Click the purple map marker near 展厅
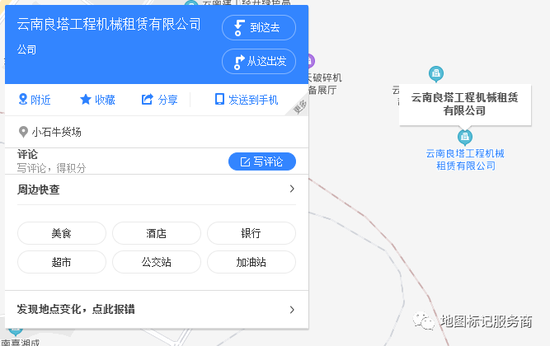 click(310, 61)
